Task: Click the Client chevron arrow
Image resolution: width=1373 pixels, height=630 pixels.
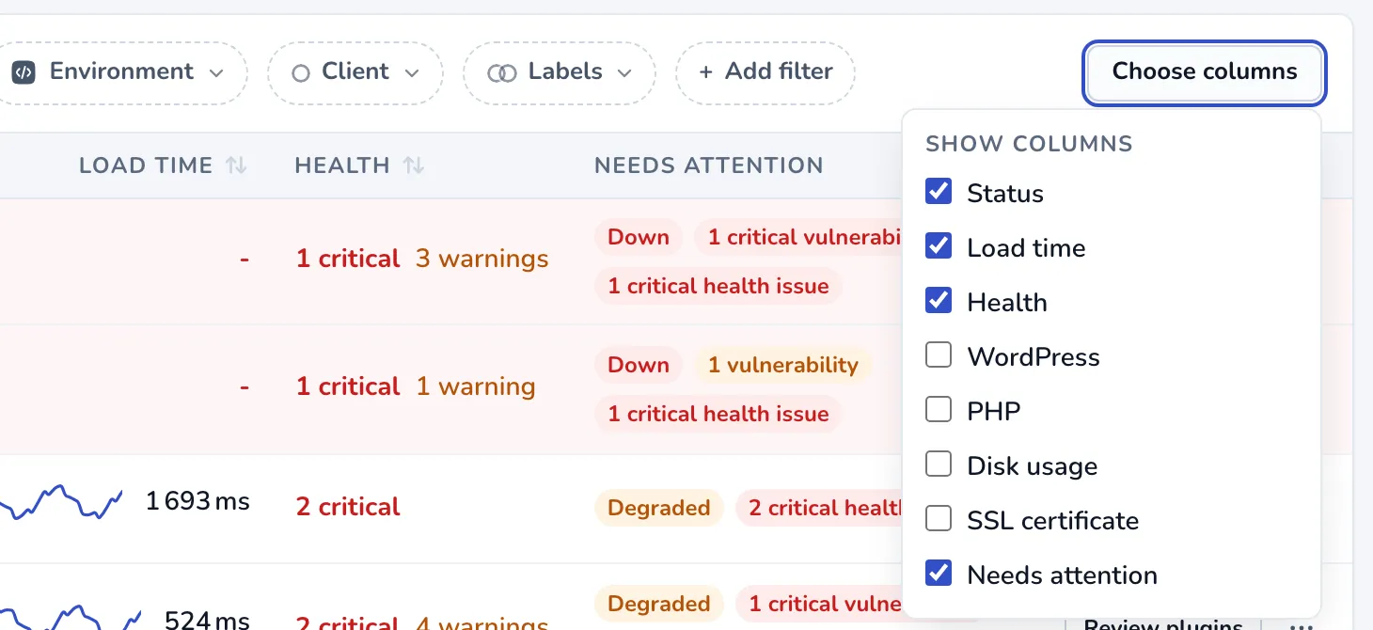Action: [x=412, y=73]
